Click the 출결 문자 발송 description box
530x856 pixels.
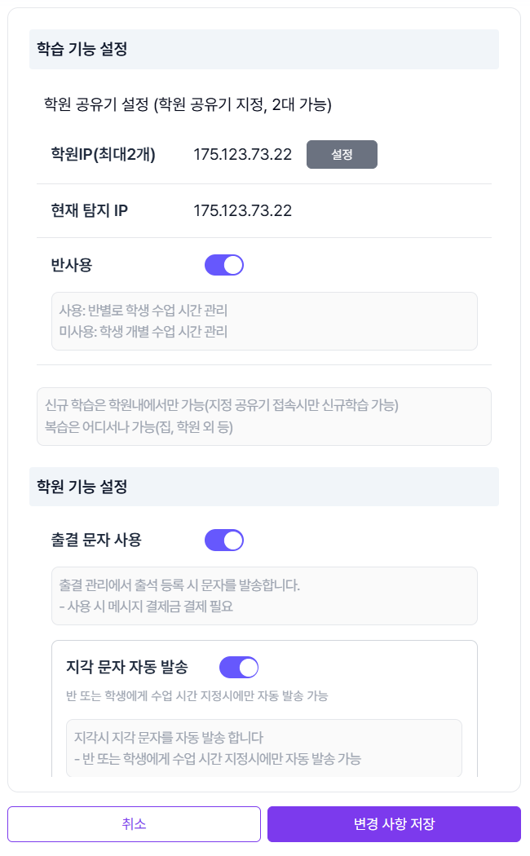click(x=264, y=595)
